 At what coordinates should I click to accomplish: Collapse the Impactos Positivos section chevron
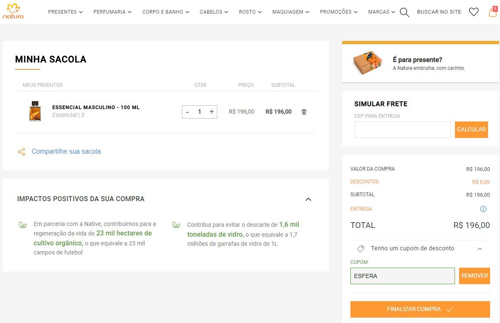tap(308, 199)
